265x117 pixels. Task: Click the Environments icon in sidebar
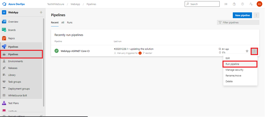pyautogui.click(x=4, y=61)
